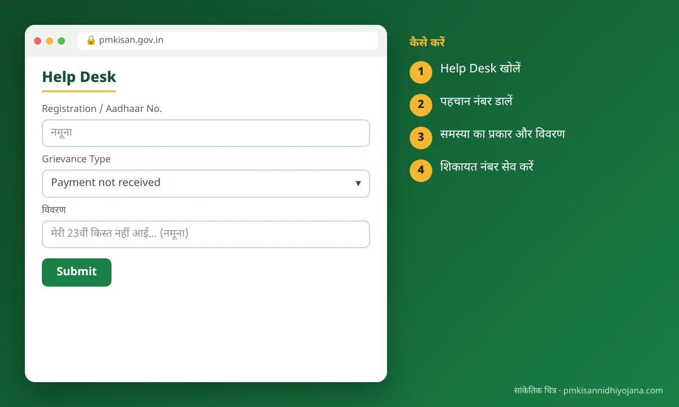Screen dimensions: 679x407
Task: Open the Grievance Type dropdown
Action: click(x=206, y=184)
